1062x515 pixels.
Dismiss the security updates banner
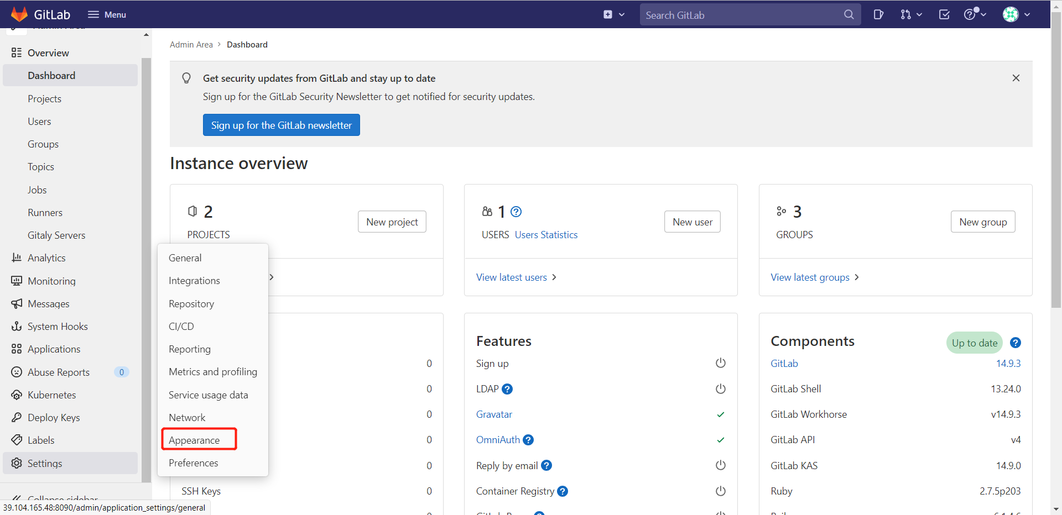click(1016, 78)
